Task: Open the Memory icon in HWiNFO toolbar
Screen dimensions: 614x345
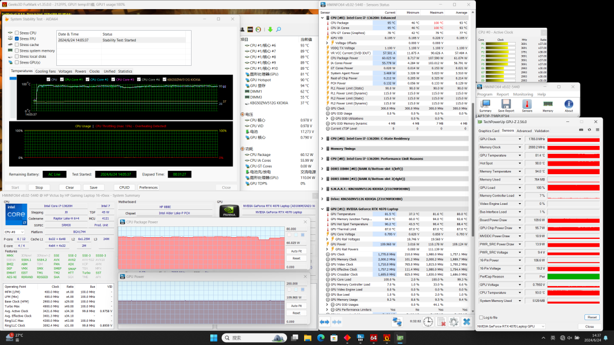Action: click(548, 106)
